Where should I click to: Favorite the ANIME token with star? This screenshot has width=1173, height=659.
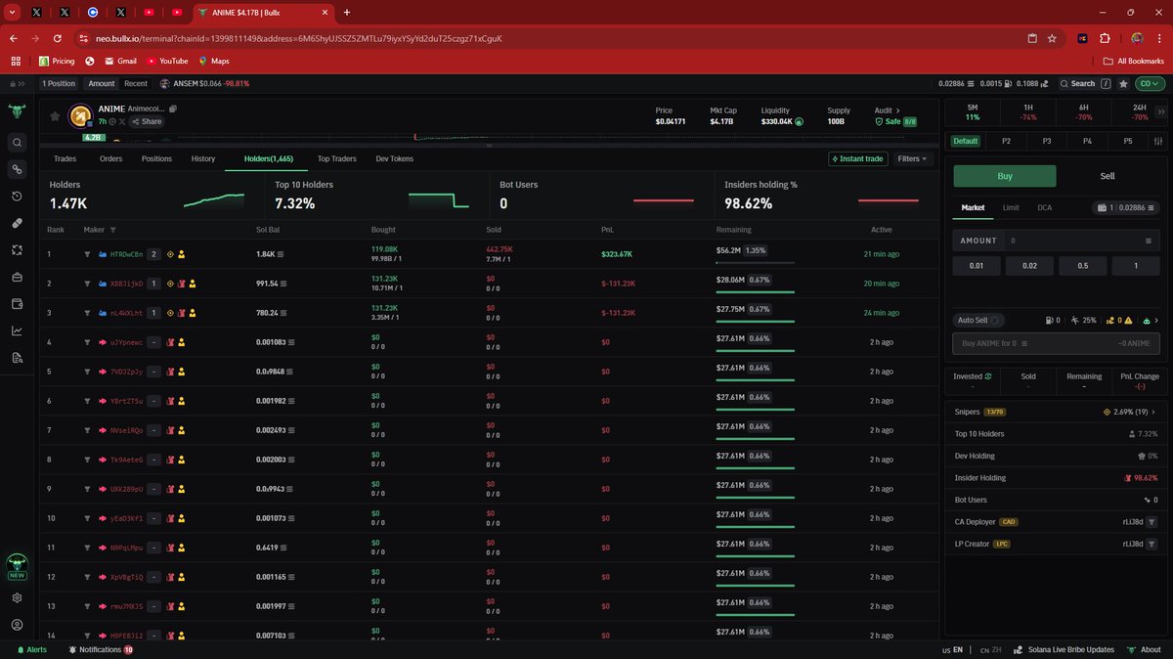point(55,115)
